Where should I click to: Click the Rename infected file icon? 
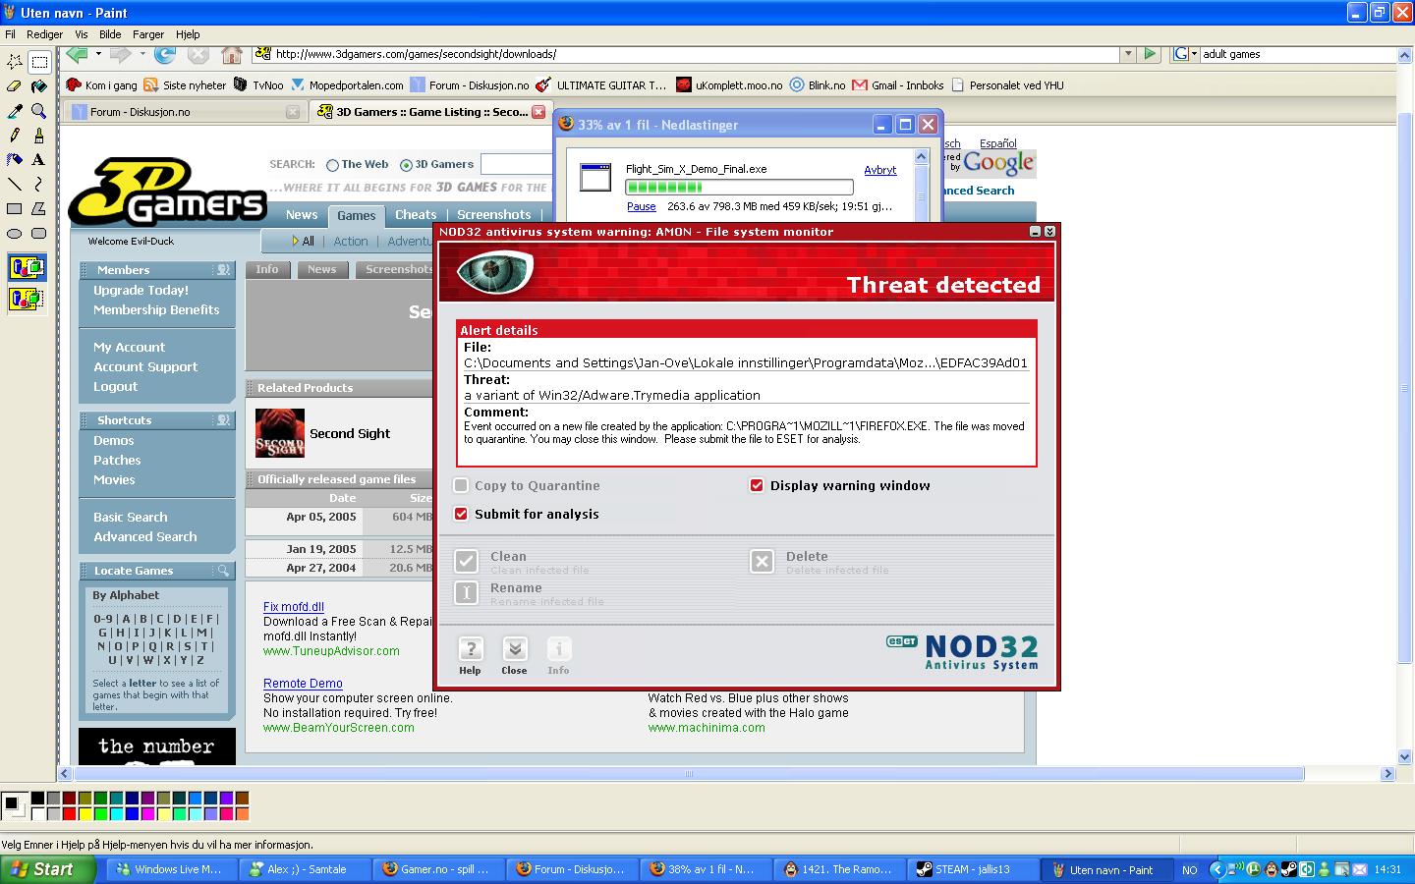(467, 592)
